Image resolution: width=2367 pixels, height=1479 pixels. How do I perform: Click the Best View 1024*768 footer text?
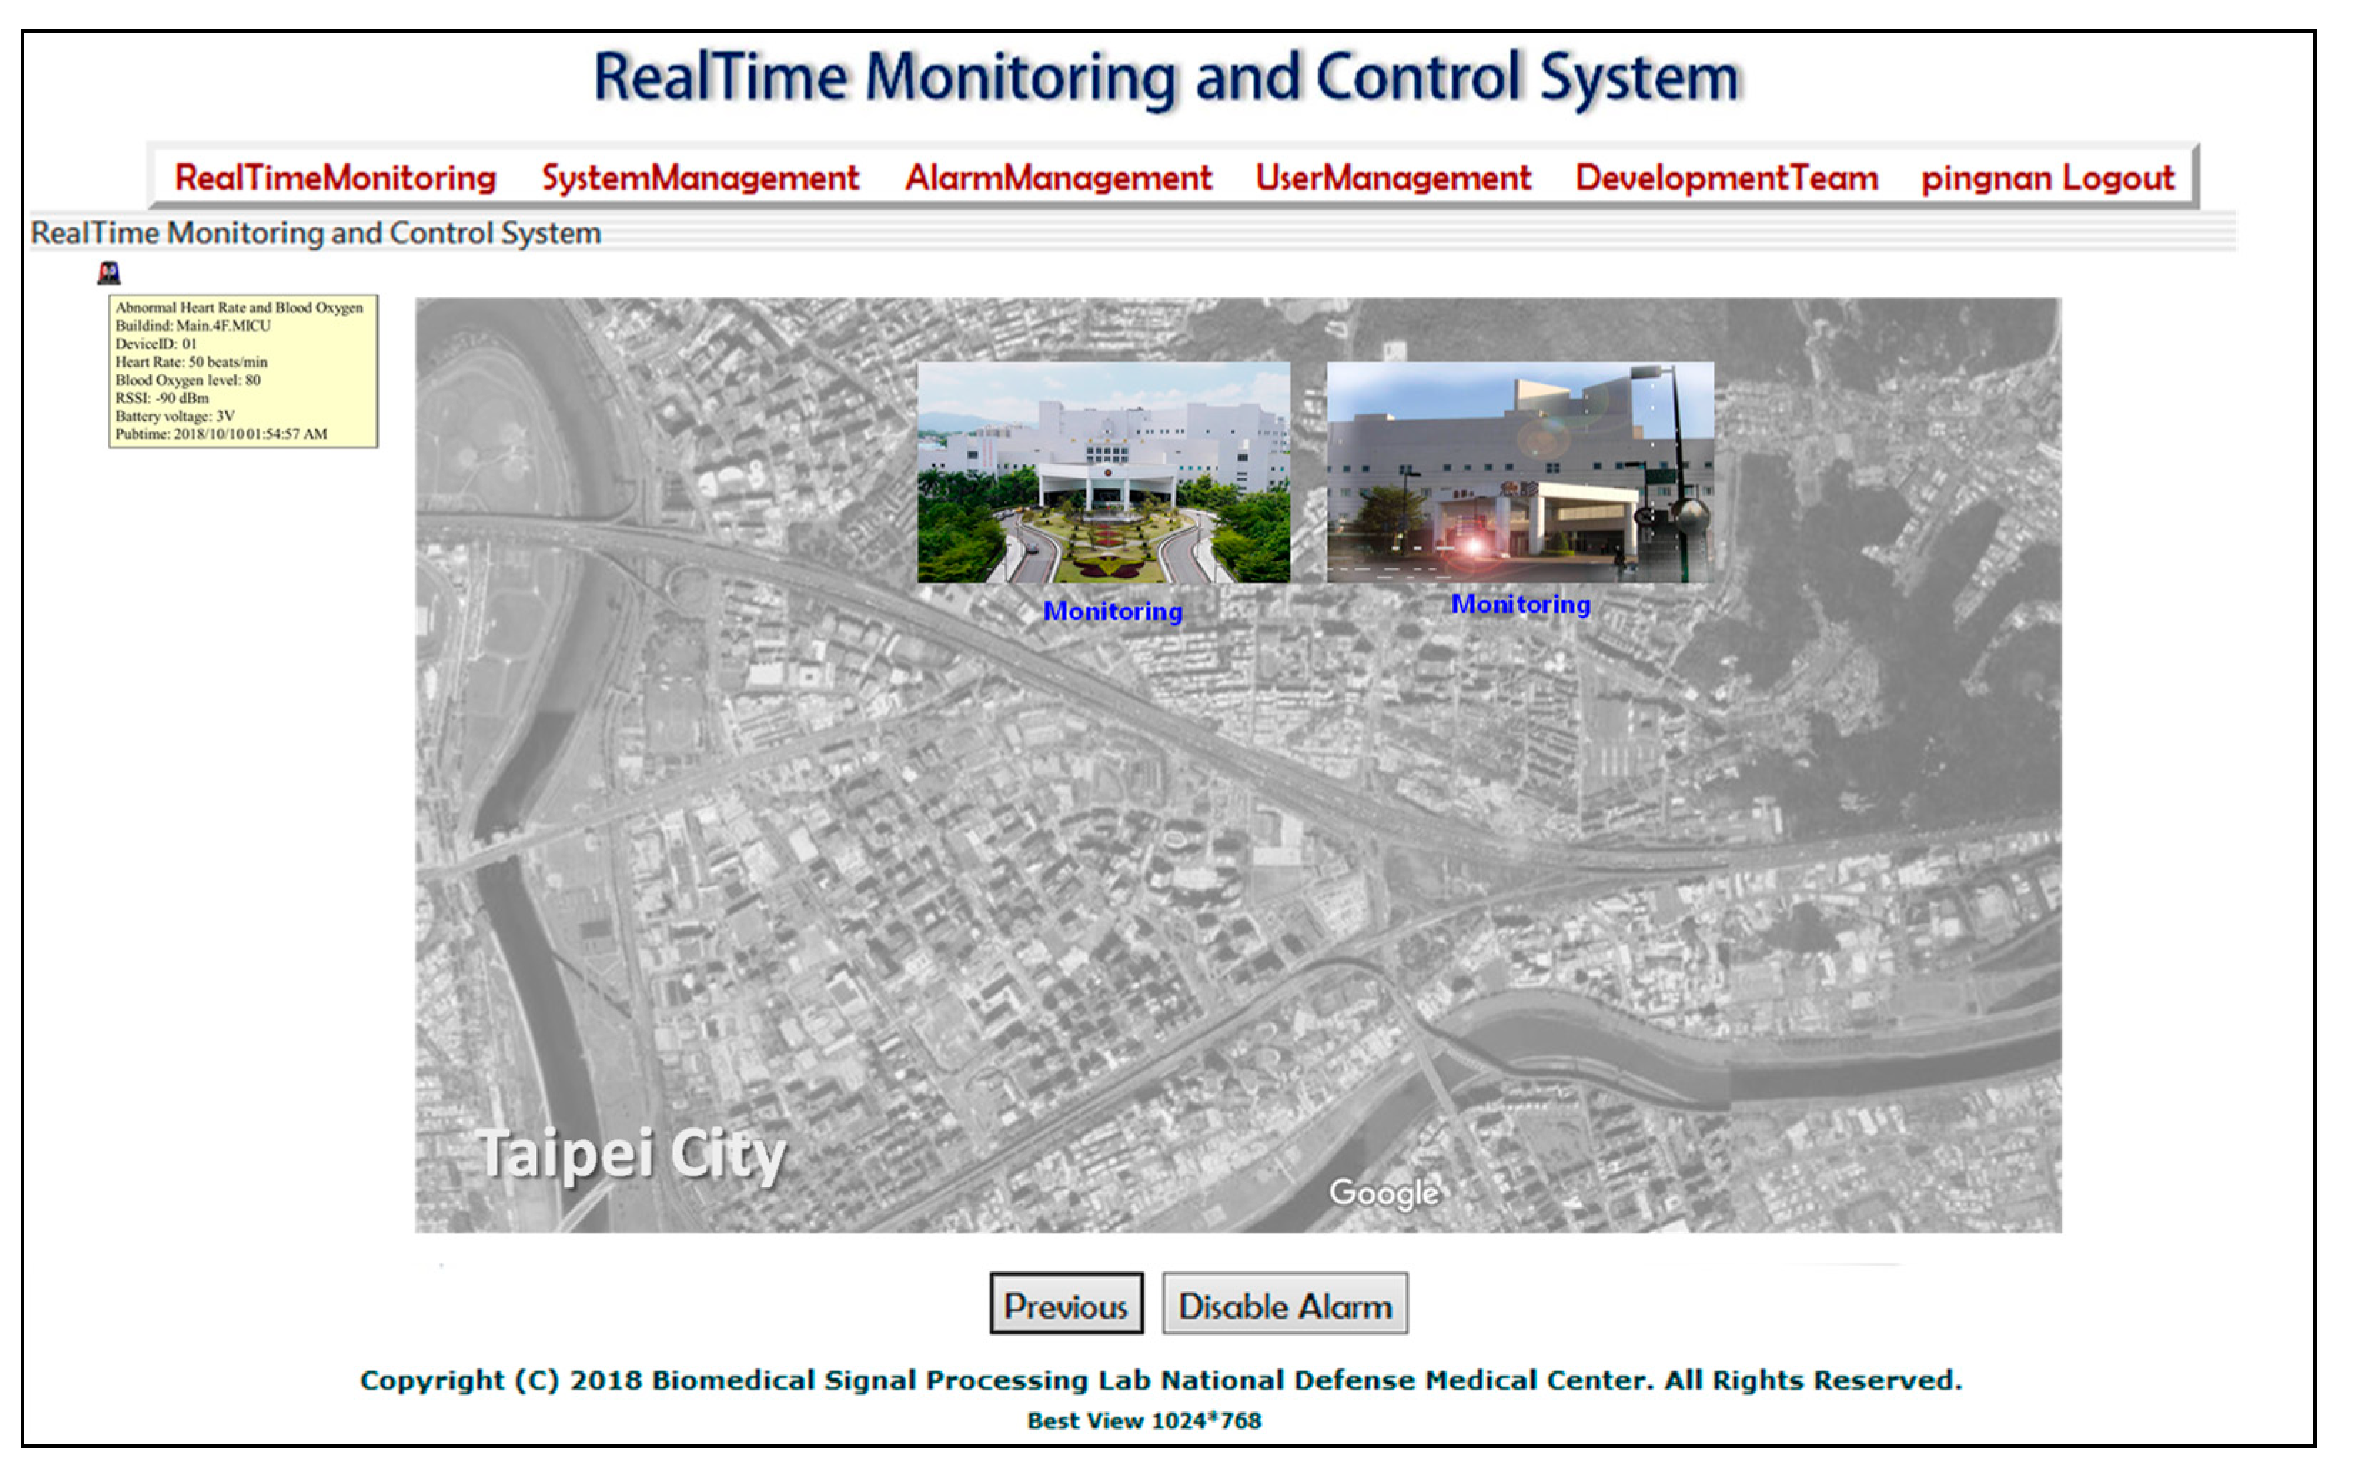[x=1144, y=1421]
